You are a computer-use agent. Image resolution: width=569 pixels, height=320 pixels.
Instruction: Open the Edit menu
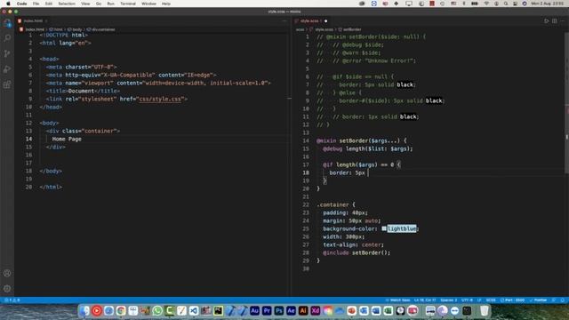click(49, 4)
